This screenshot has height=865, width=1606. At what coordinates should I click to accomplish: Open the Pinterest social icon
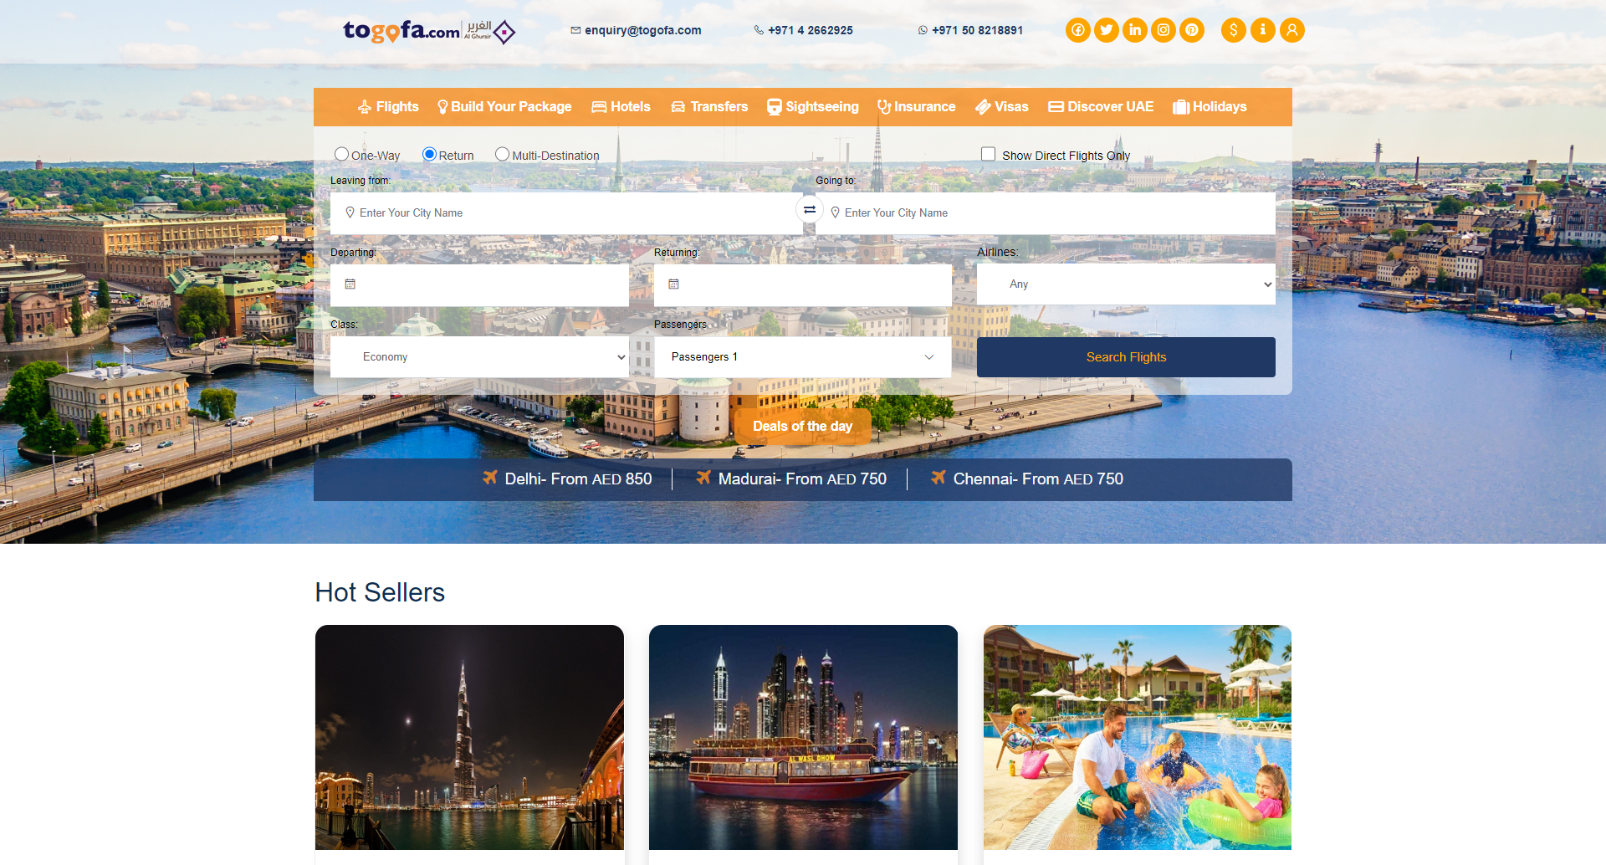1191,30
